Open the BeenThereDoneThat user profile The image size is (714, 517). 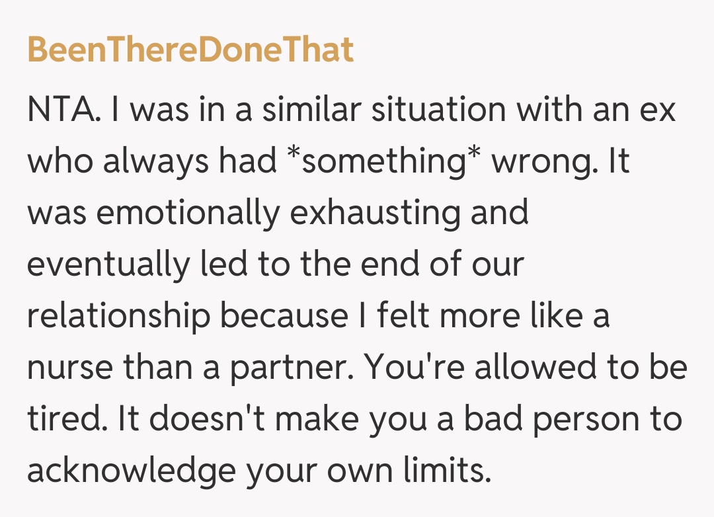coord(190,50)
